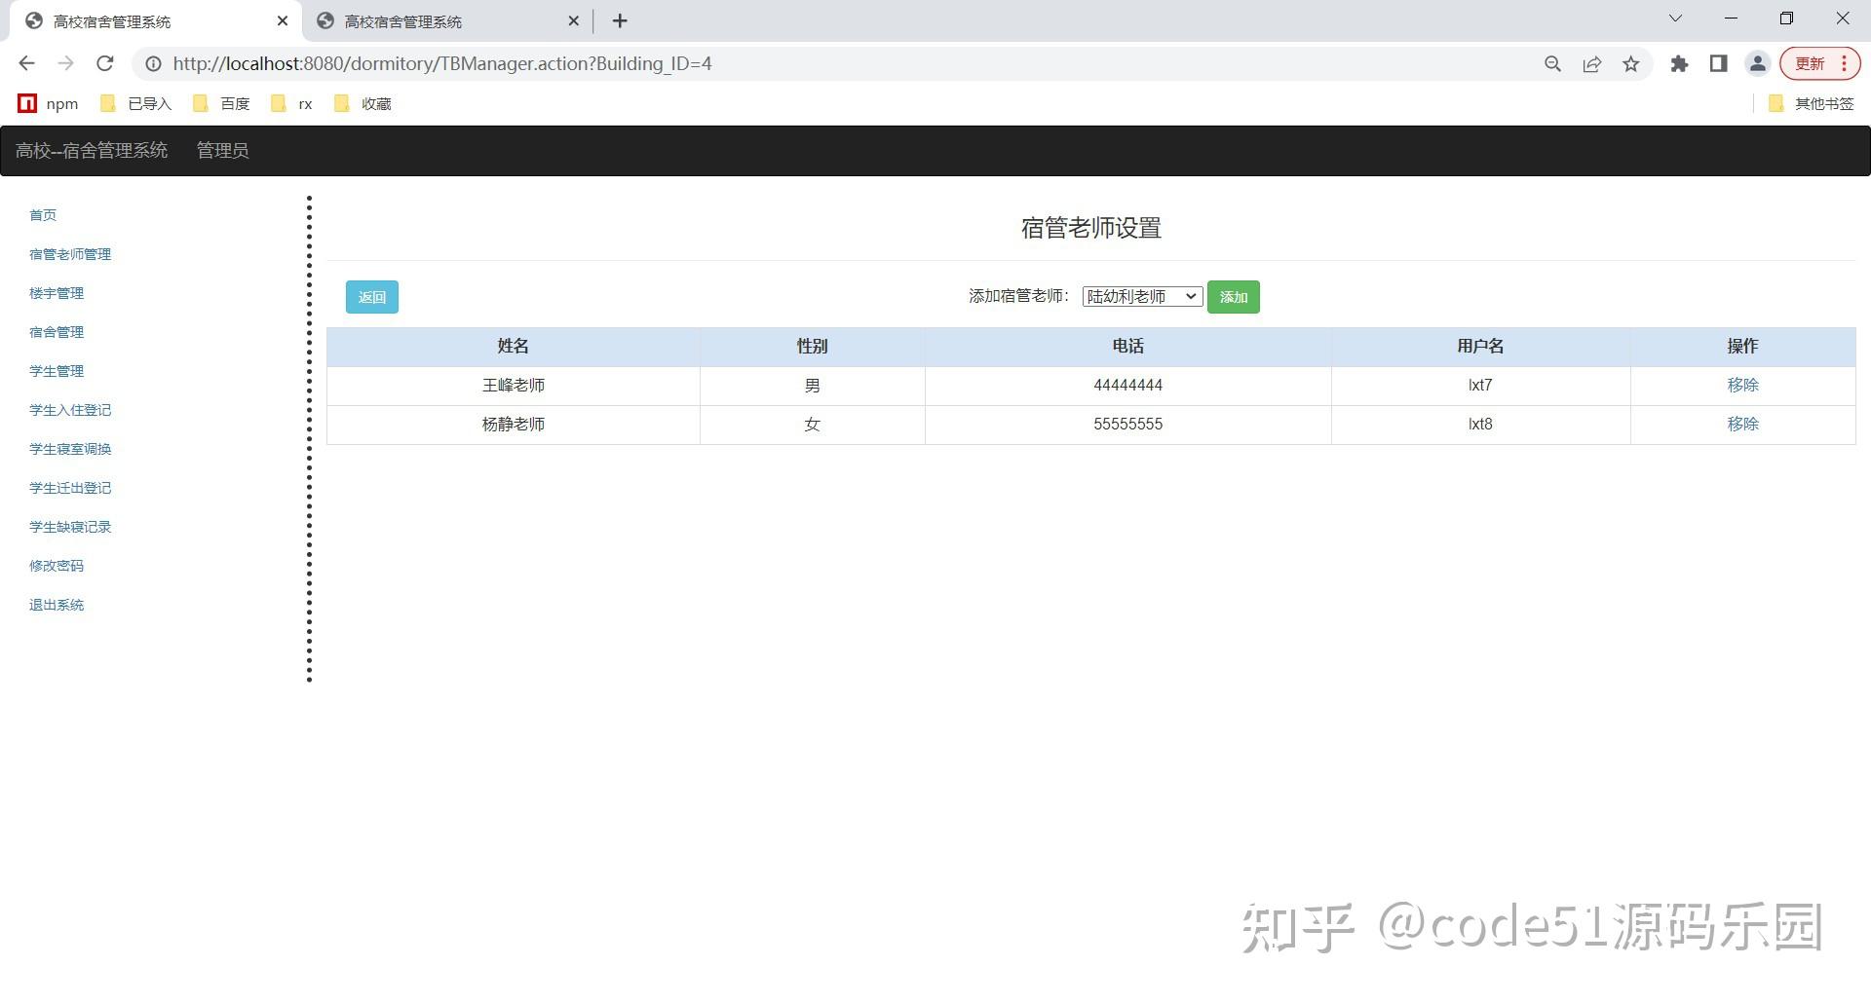
Task: Click the share icon next to address bar
Action: [x=1591, y=63]
